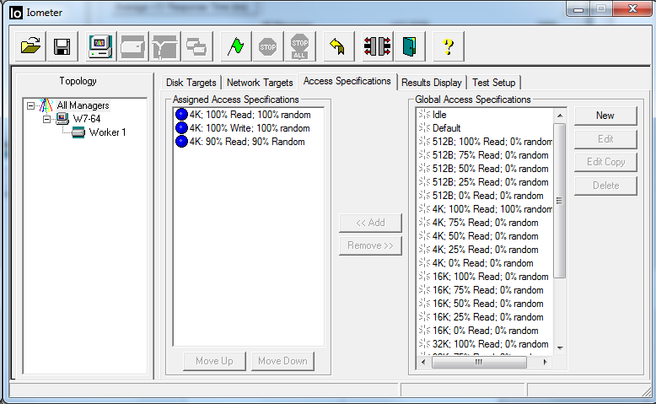Save the test configuration file
This screenshot has height=404, width=656.
coord(62,46)
